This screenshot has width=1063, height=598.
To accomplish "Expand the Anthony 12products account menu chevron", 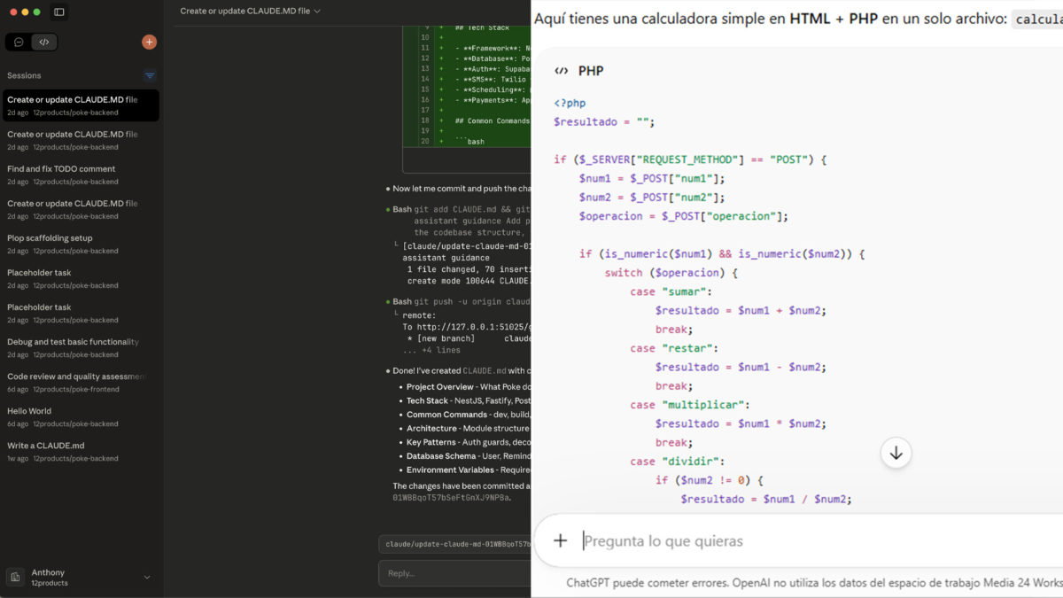I will 147,578.
